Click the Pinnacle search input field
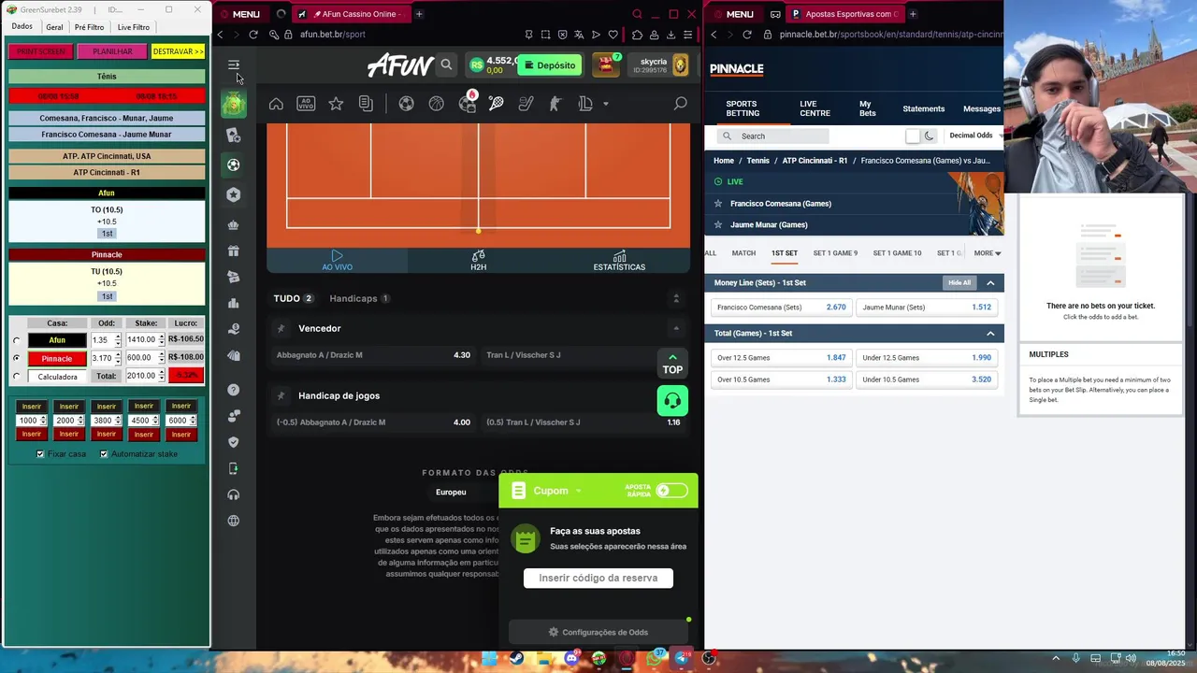 point(773,136)
